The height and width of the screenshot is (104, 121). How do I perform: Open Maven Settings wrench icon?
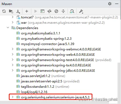(x=81, y=11)
